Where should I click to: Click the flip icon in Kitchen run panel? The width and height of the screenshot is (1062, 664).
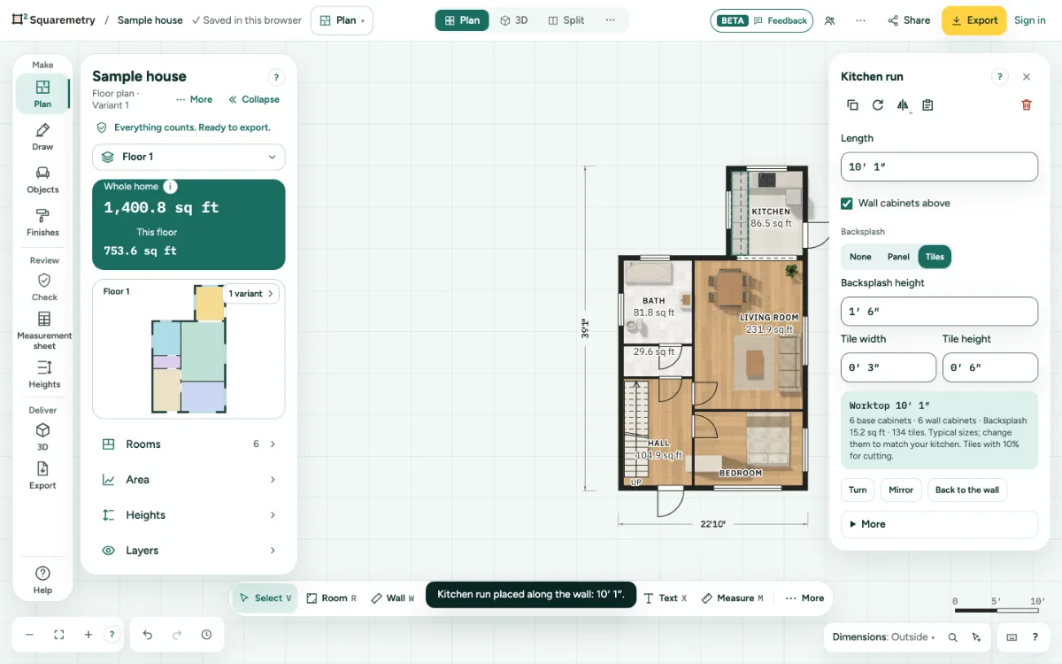coord(903,104)
